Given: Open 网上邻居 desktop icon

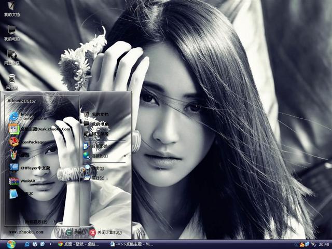Looking at the screenshot, I should [x=11, y=56].
